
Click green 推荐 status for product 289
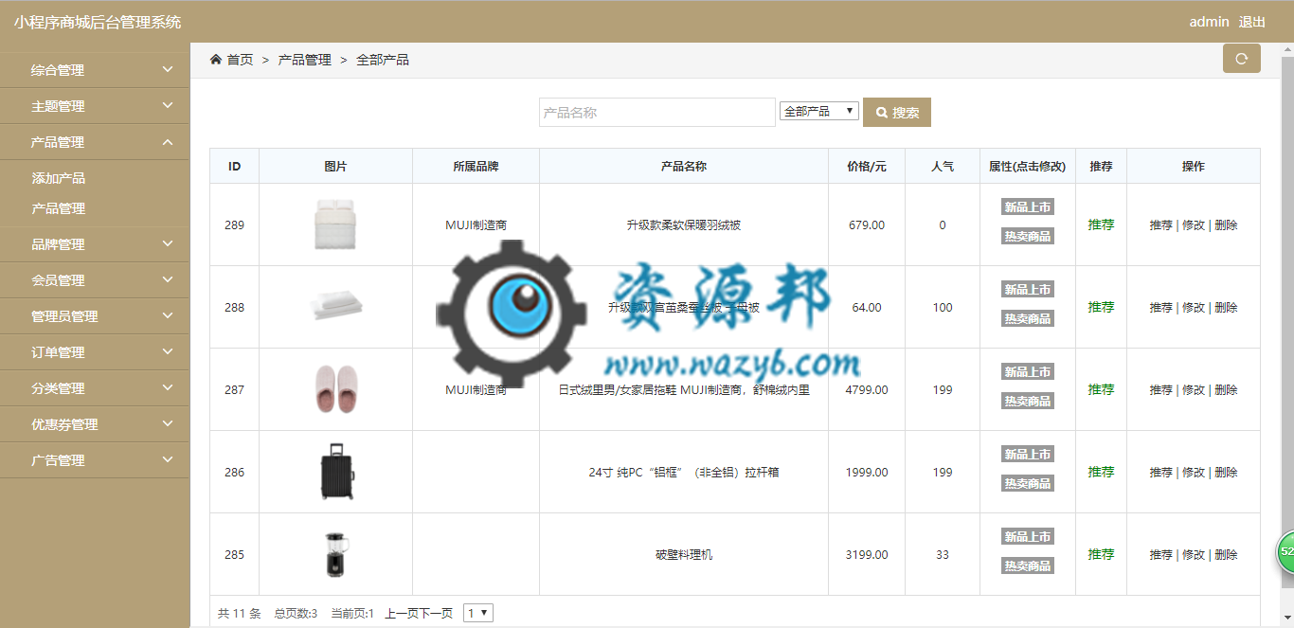pos(1101,225)
